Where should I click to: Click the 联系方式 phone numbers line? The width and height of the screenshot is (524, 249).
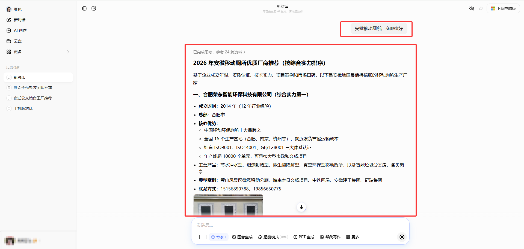[240, 189]
